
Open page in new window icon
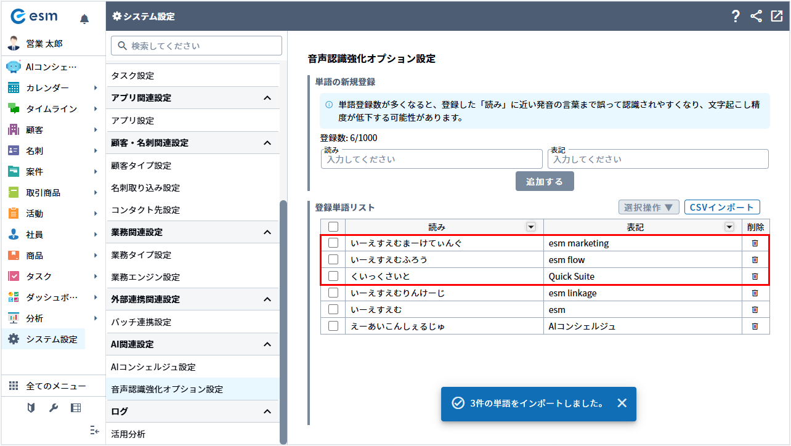pyautogui.click(x=776, y=17)
